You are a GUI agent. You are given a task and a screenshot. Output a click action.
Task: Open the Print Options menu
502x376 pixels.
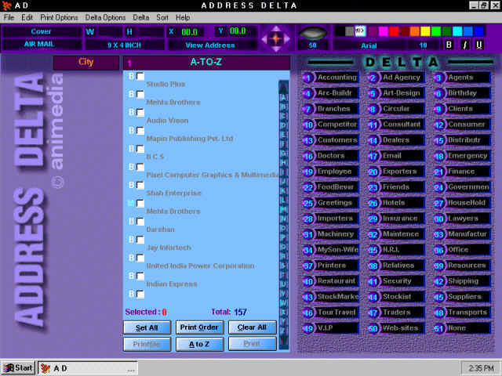point(60,17)
